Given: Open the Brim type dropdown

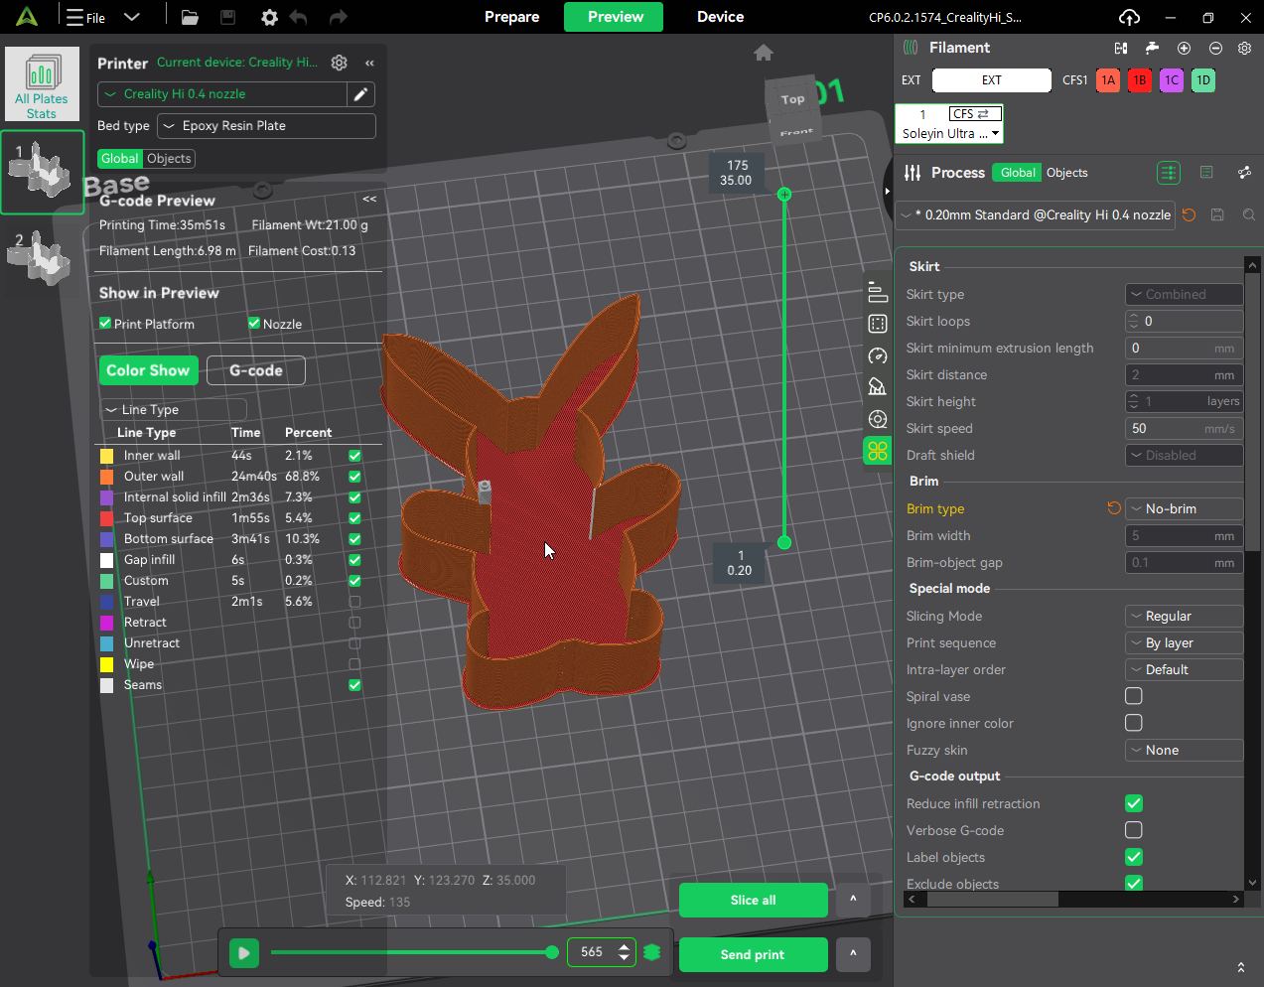Looking at the screenshot, I should tap(1184, 508).
